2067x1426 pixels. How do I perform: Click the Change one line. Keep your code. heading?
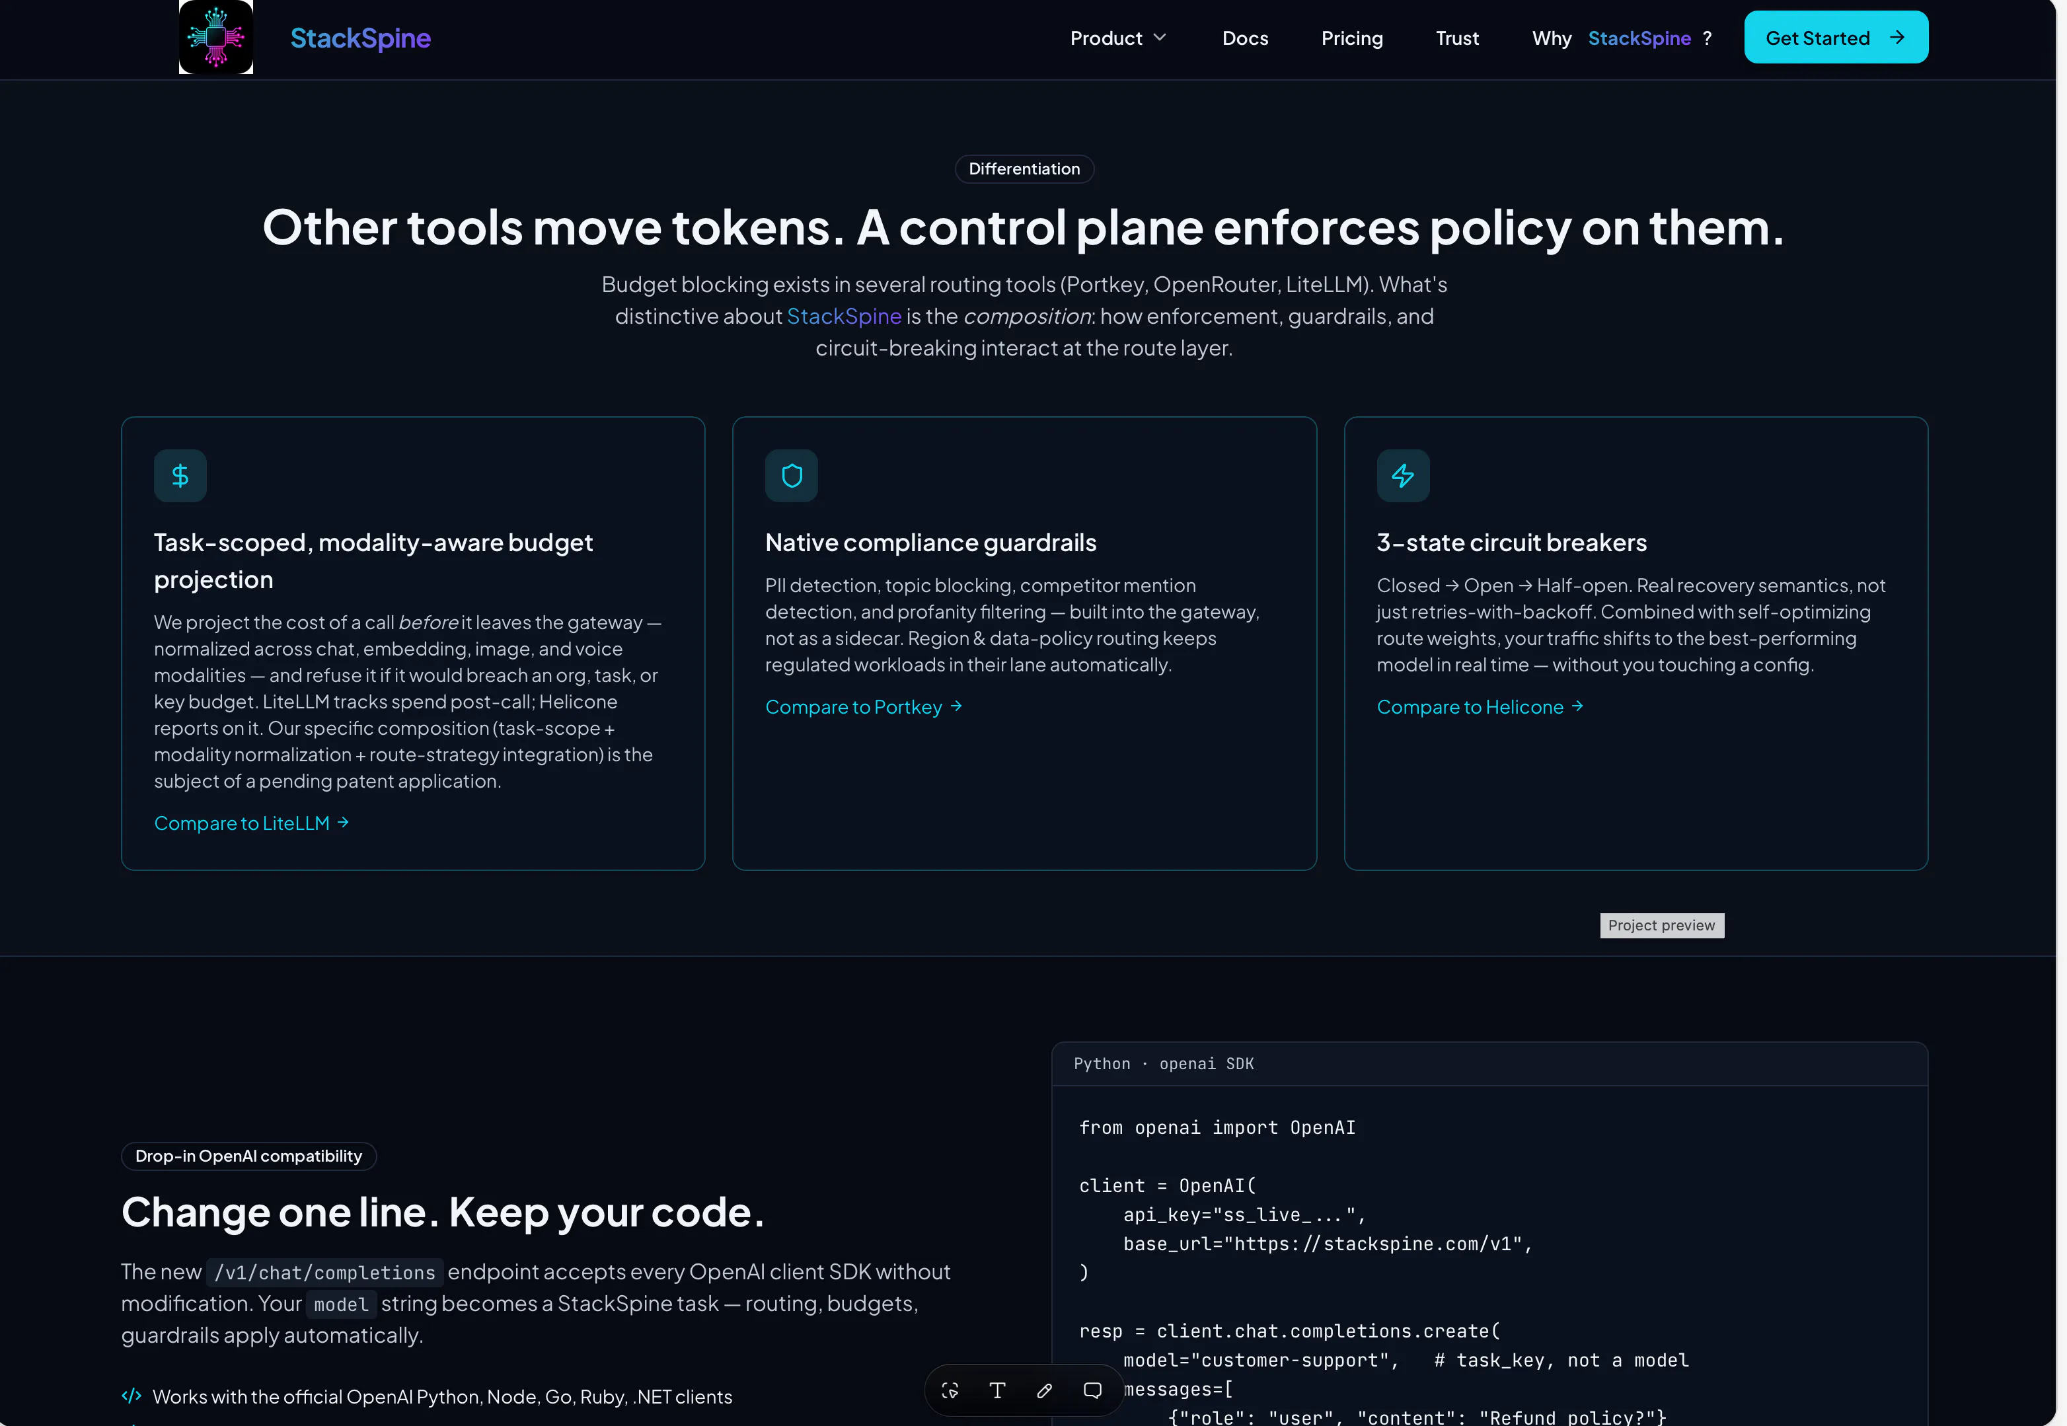coord(443,1213)
